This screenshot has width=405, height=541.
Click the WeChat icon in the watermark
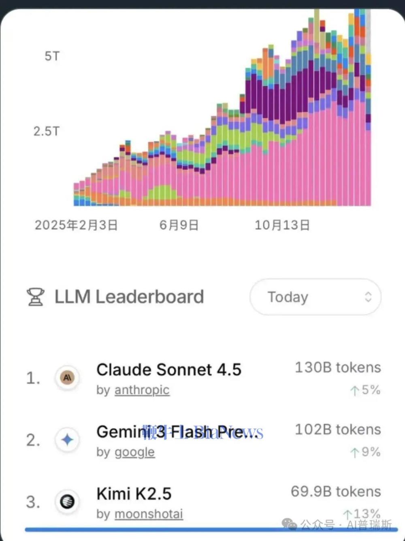289,525
